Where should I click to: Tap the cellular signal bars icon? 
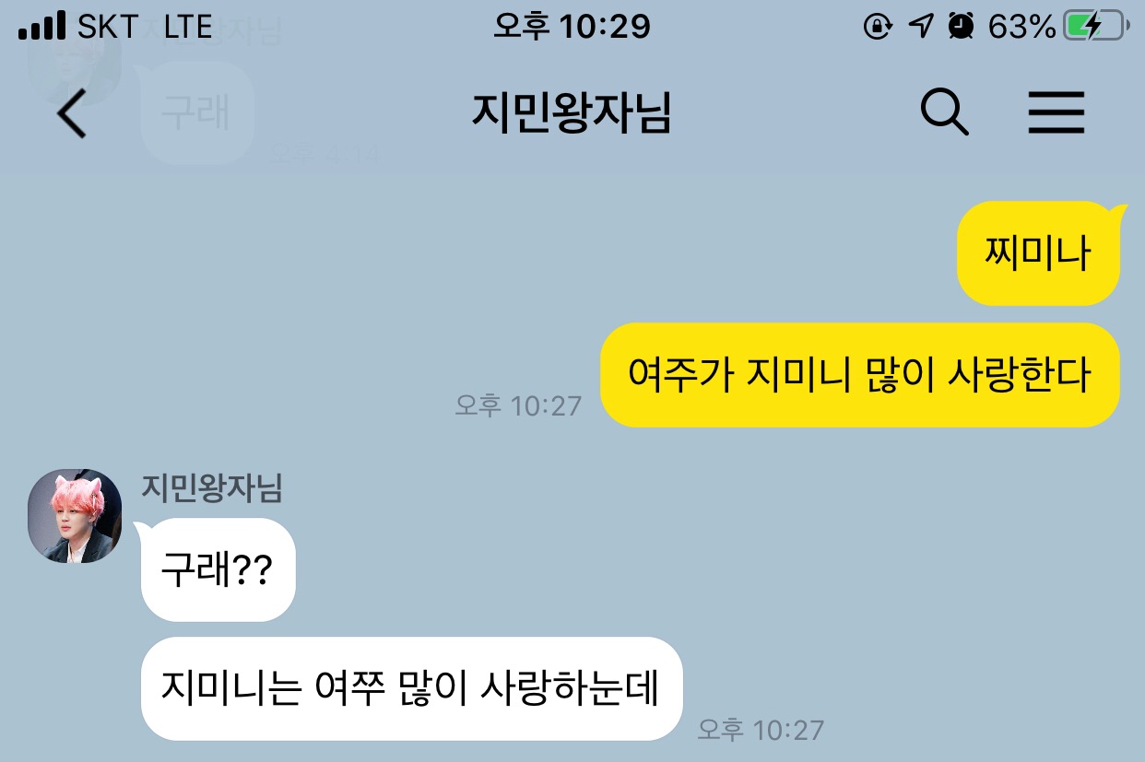pyautogui.click(x=42, y=27)
